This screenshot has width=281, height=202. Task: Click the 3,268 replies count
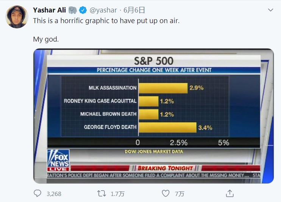(x=54, y=194)
